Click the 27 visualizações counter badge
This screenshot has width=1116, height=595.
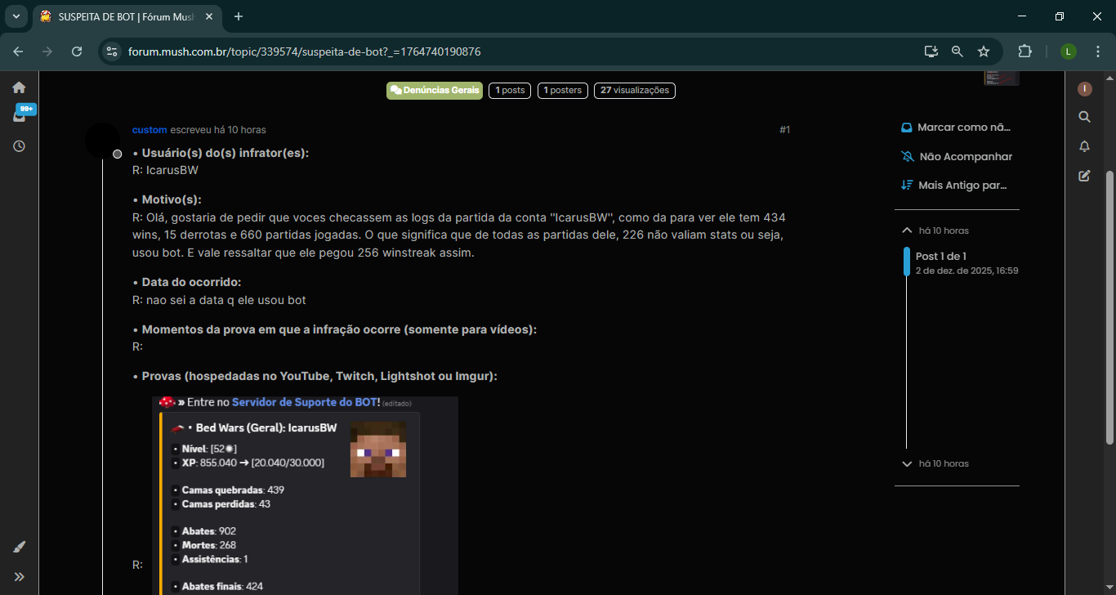click(635, 91)
